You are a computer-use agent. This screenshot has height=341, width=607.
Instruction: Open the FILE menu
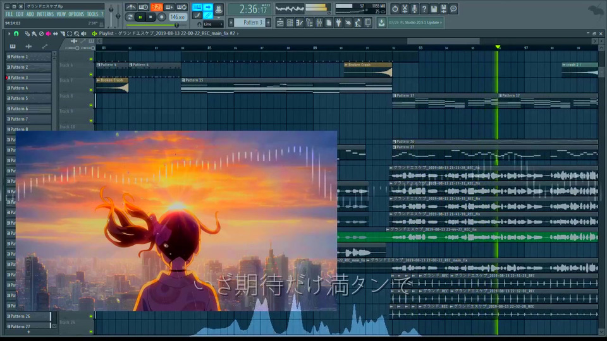[x=9, y=14]
